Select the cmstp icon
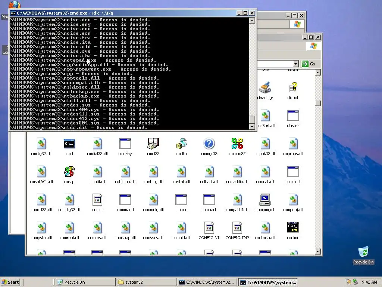382x287 pixels. tap(69, 172)
